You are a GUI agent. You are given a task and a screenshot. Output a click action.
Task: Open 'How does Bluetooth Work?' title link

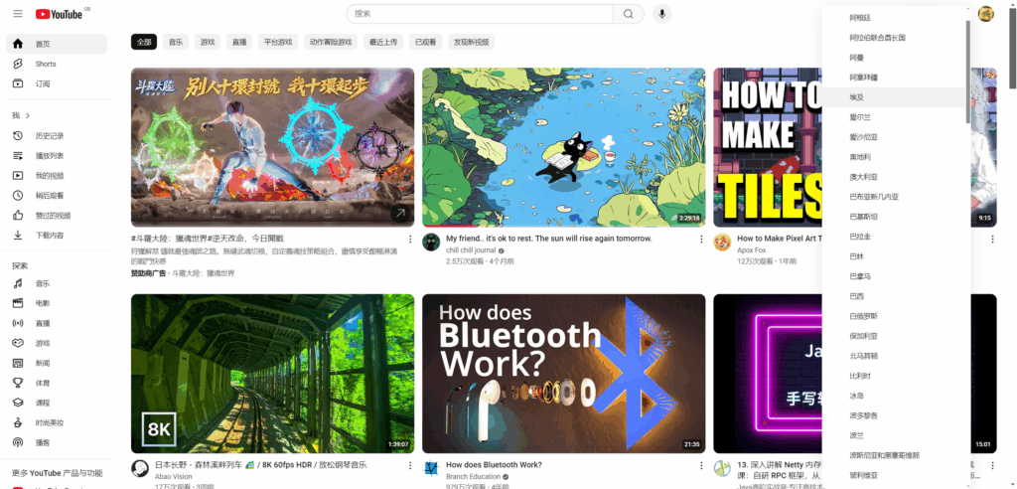pos(494,465)
